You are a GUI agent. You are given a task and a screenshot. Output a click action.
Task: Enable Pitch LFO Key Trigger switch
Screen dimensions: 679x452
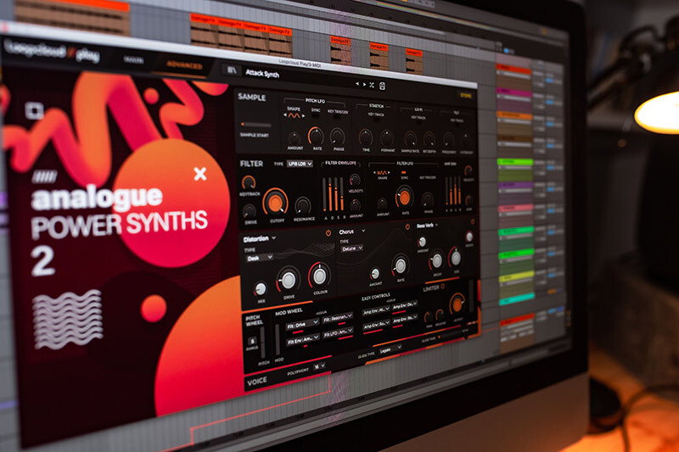point(338,118)
